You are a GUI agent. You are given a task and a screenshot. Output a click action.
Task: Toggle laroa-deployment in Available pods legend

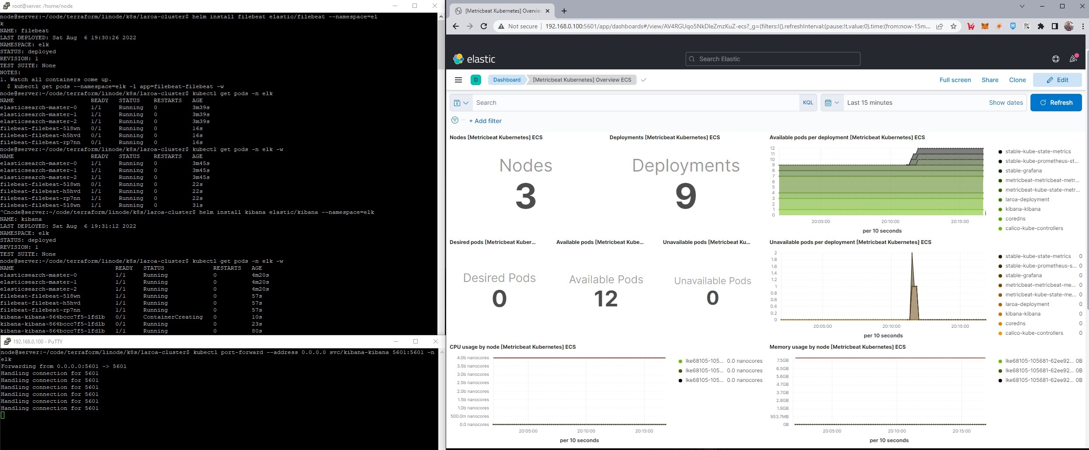pos(1027,199)
